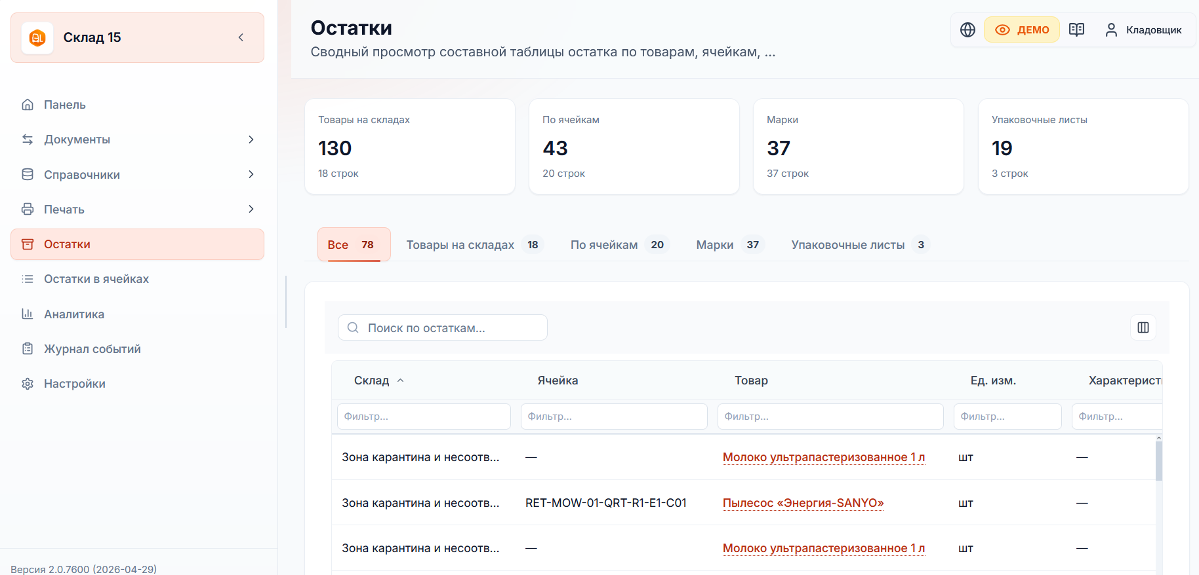Click the table vertical scrollbar thumb
This screenshot has height=575, width=1199.
point(1159,461)
